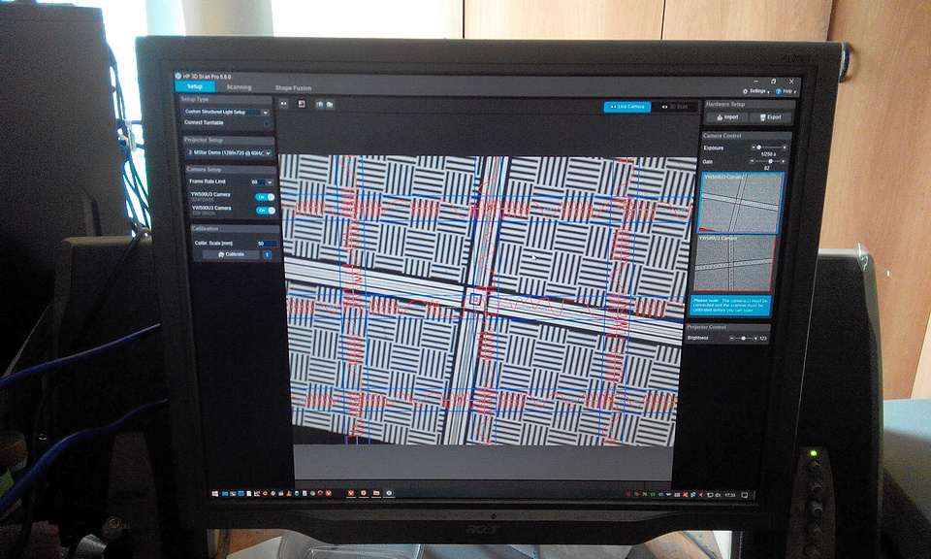The height and width of the screenshot is (559, 931).
Task: Open the Frame Rate Limit dropdown
Action: (x=269, y=181)
